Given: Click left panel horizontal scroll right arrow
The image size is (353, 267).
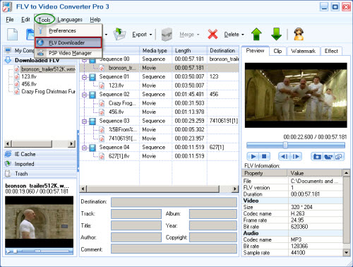Looking at the screenshot, I should (71, 143).
